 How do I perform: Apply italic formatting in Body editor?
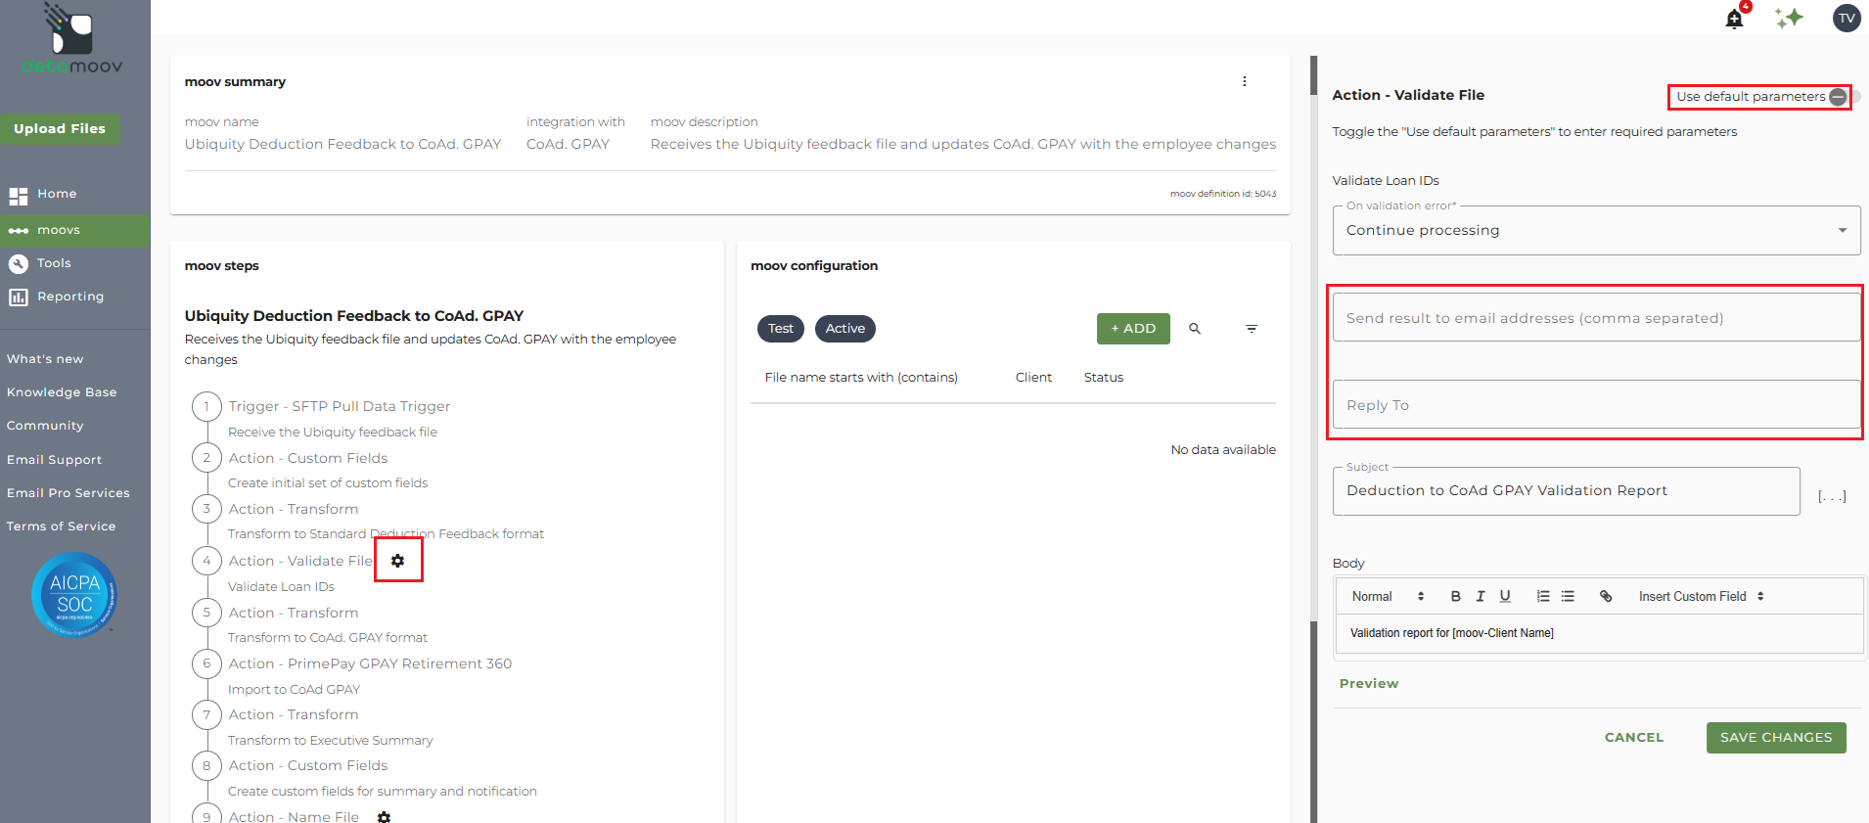(x=1481, y=596)
